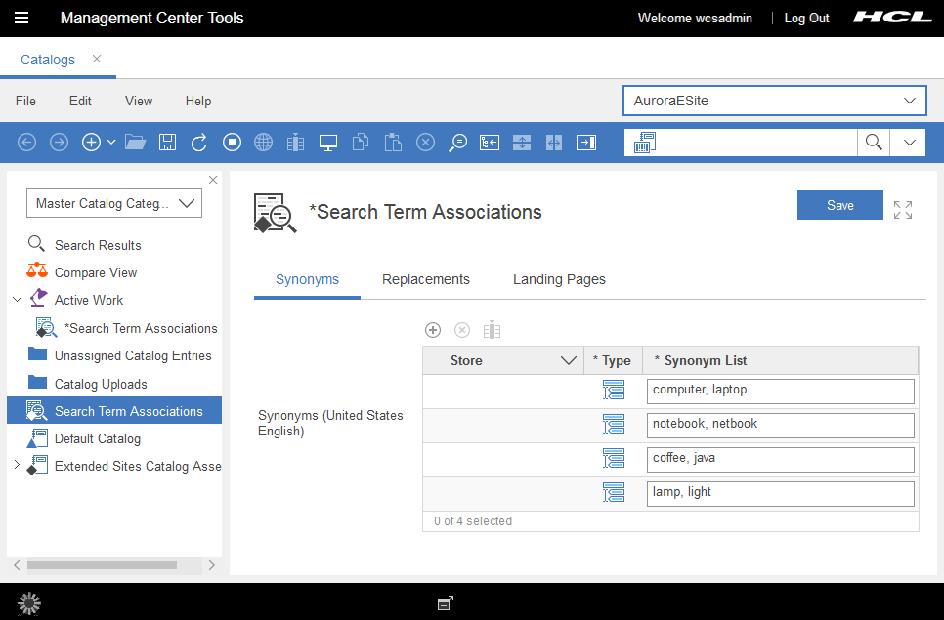Click the Refresh toolbar icon
This screenshot has width=944, height=620.
point(198,142)
